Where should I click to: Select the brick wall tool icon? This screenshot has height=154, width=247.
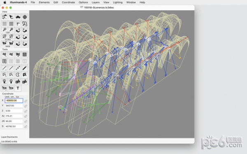click(25, 55)
